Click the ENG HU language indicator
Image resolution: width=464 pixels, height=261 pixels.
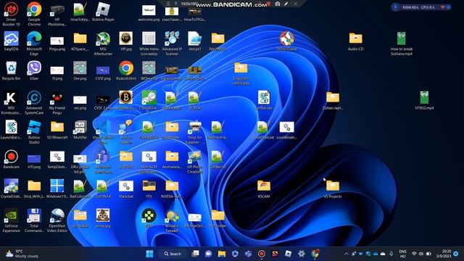[x=403, y=254]
